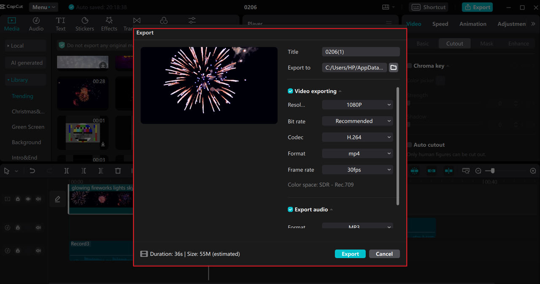The image size is (540, 284).
Task: Click the video track type icon
Action: [x=7, y=199]
